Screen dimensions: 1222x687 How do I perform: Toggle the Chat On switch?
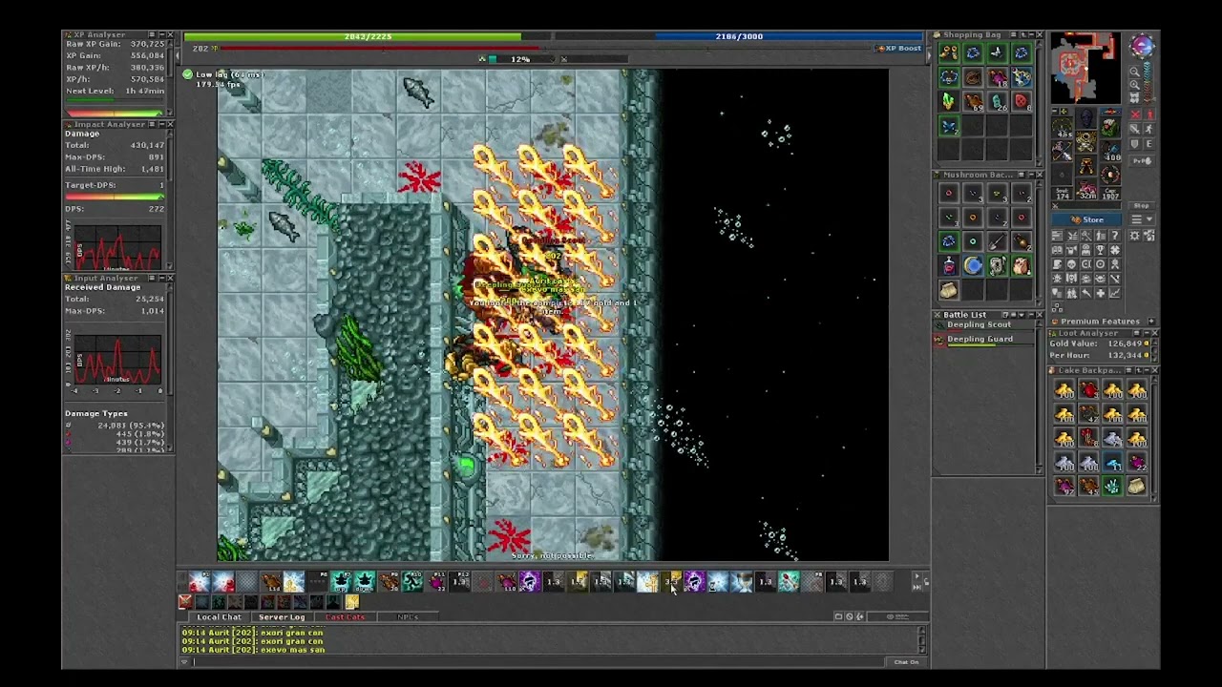(906, 662)
